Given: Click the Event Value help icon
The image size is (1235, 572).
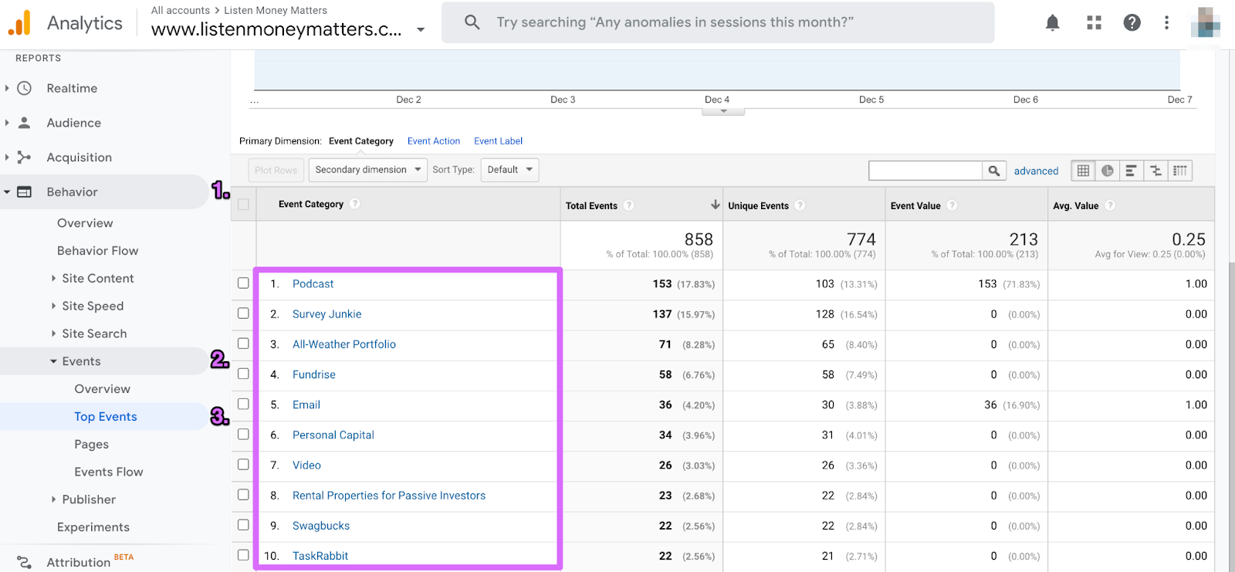Looking at the screenshot, I should (952, 205).
